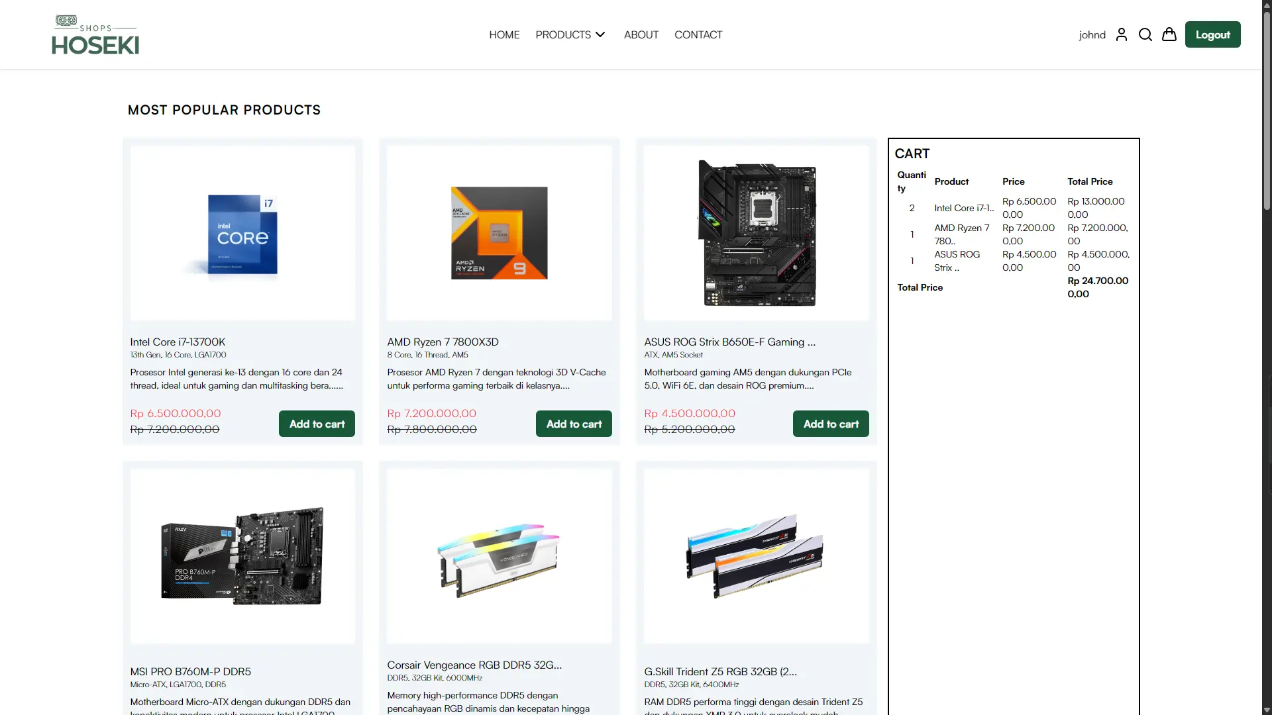Open AMD Ryzen 7 7800X3D product image
The height and width of the screenshot is (715, 1272).
[x=500, y=233]
